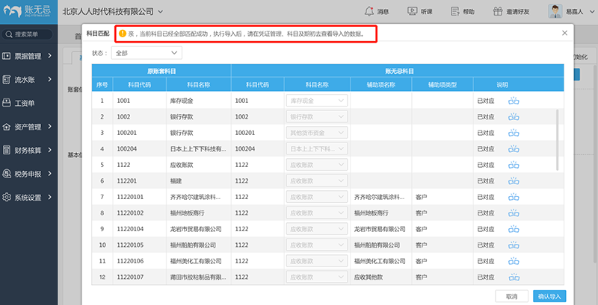
Task: Click the match link icon in row 112201 福建
Action: 514,181
